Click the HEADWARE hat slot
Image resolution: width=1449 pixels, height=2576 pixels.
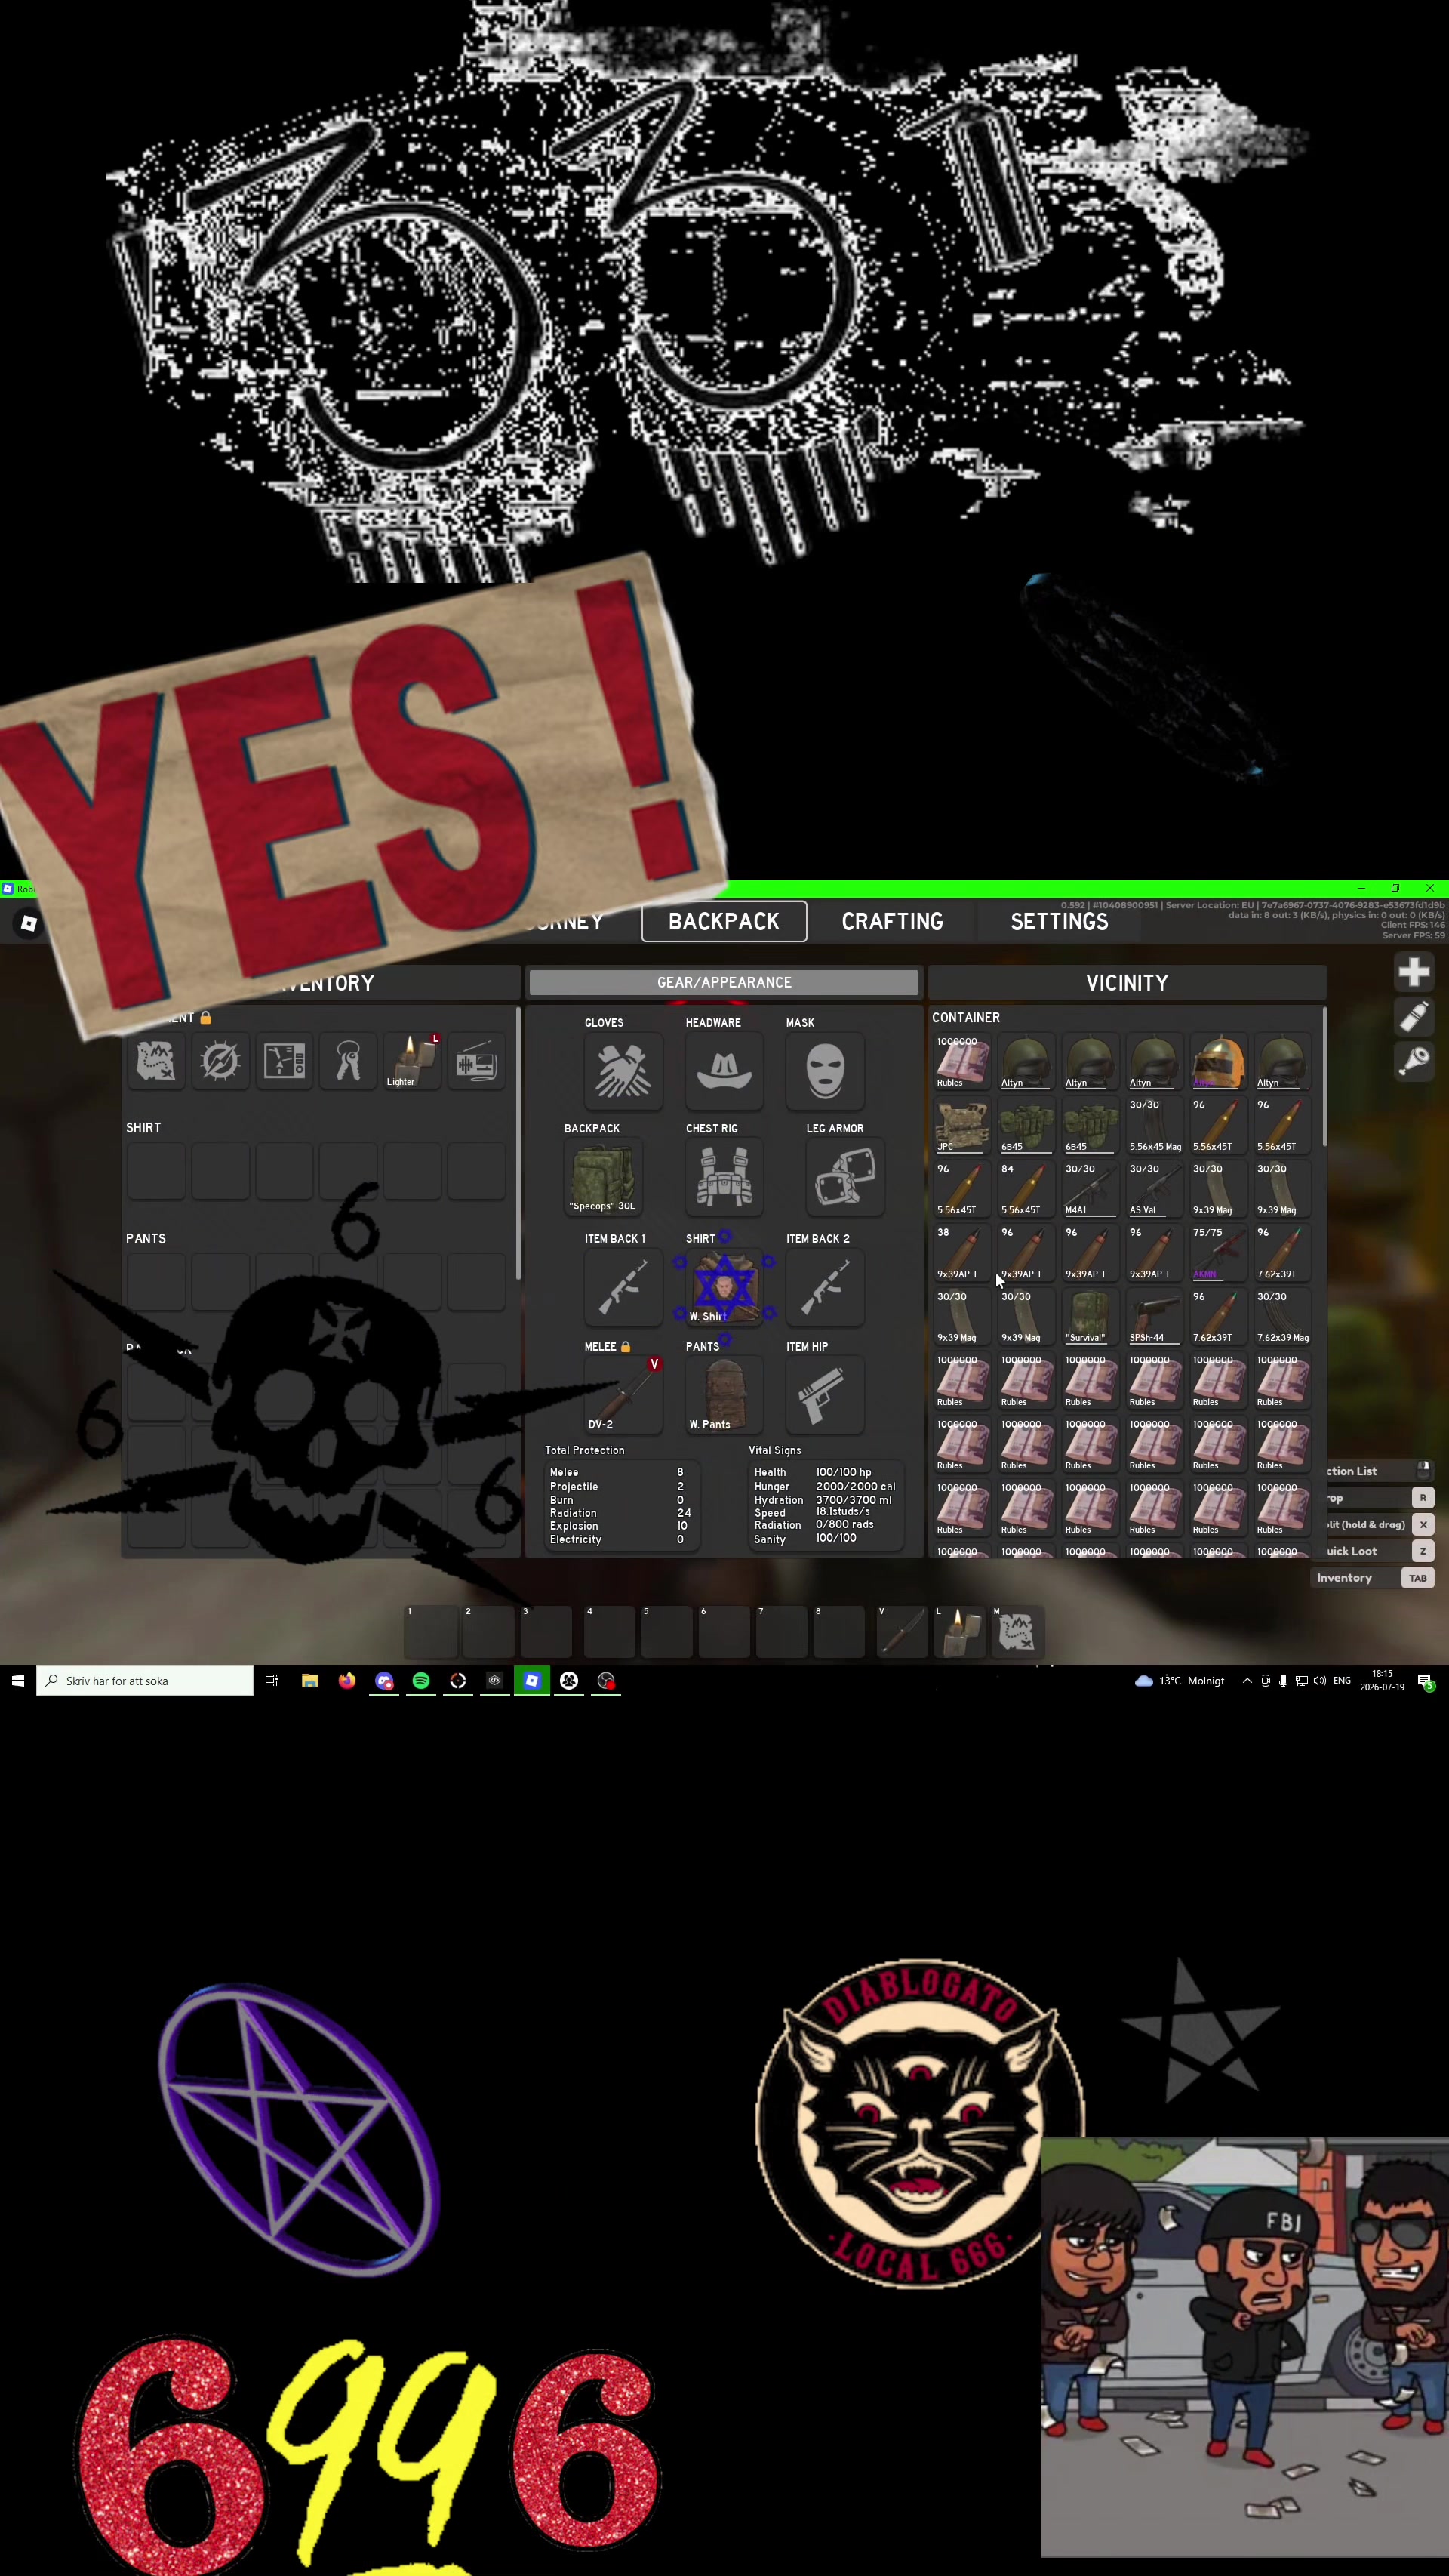tap(724, 1070)
